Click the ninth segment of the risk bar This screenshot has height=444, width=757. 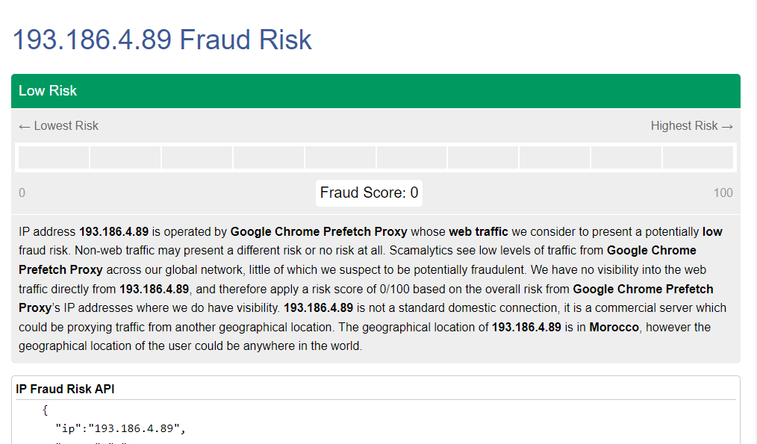click(626, 157)
